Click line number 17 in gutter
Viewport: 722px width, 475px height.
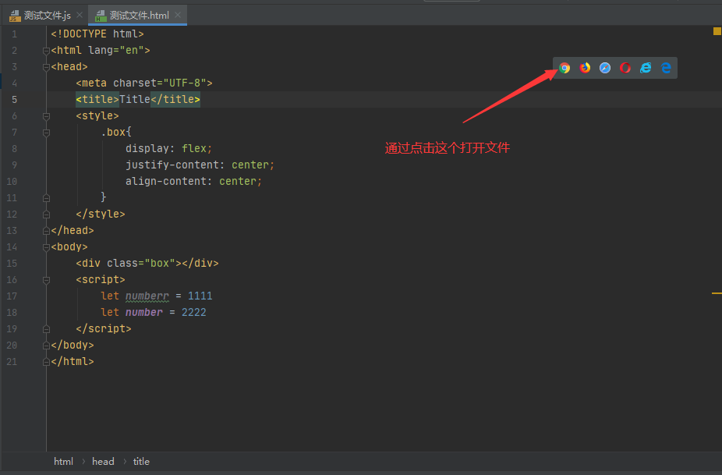(12, 296)
